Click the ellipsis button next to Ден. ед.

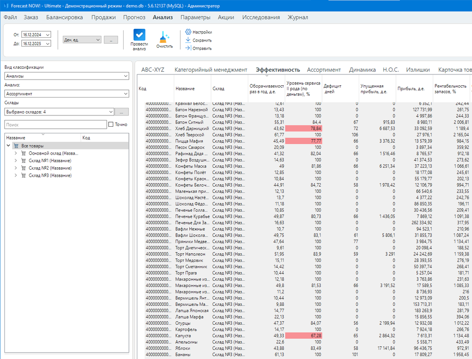coord(111,40)
